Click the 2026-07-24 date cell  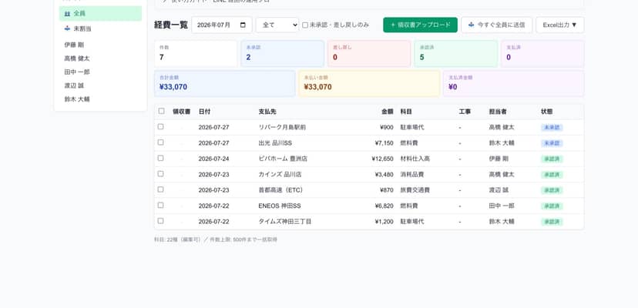click(x=213, y=159)
